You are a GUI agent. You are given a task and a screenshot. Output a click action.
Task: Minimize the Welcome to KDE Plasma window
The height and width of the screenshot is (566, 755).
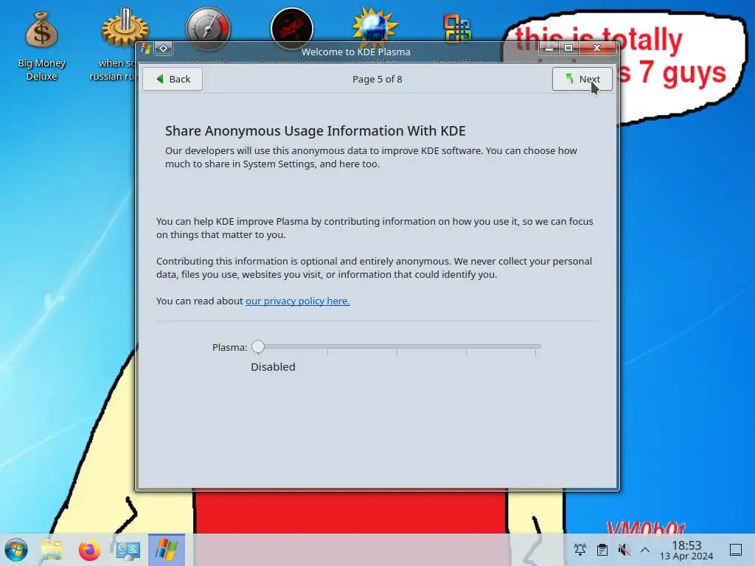click(549, 48)
